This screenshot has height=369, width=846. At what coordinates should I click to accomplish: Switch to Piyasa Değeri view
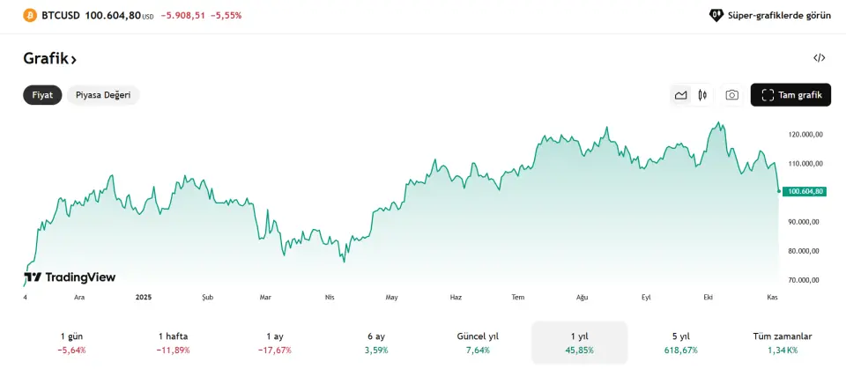pyautogui.click(x=103, y=95)
